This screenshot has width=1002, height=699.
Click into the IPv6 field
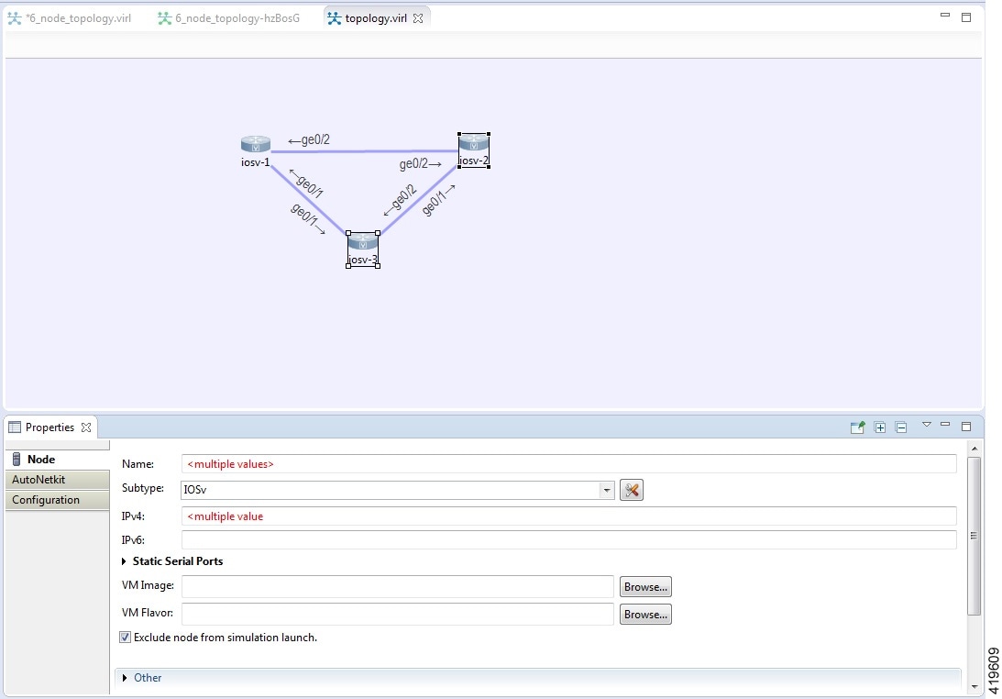pos(568,540)
